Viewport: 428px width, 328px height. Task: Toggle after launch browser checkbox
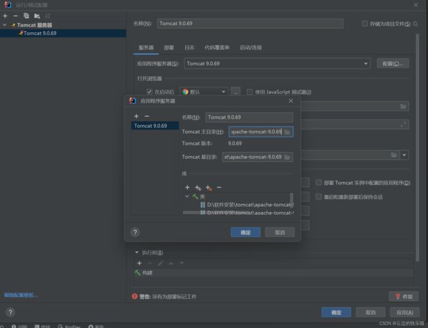pyautogui.click(x=149, y=92)
